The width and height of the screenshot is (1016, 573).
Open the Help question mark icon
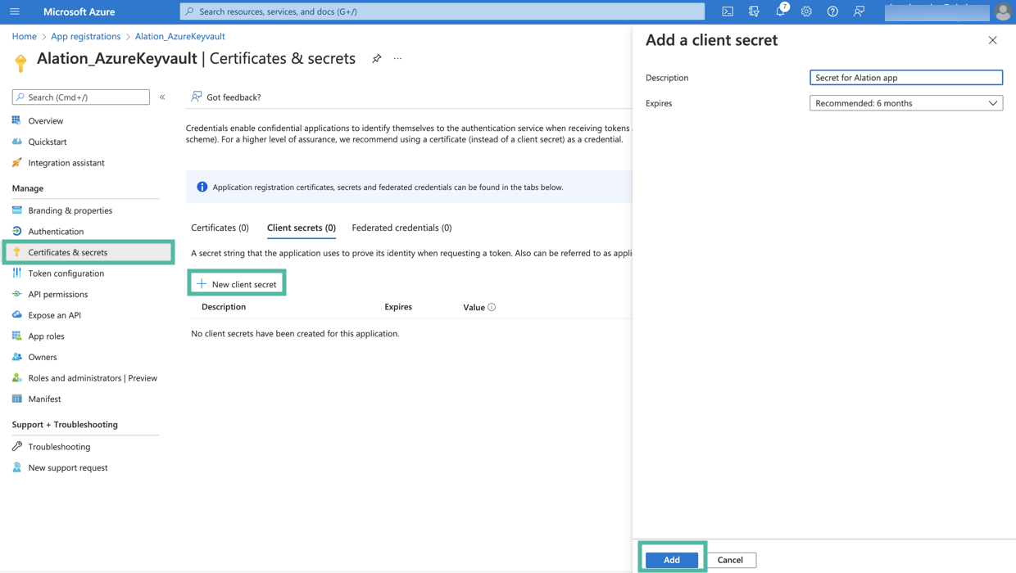832,11
